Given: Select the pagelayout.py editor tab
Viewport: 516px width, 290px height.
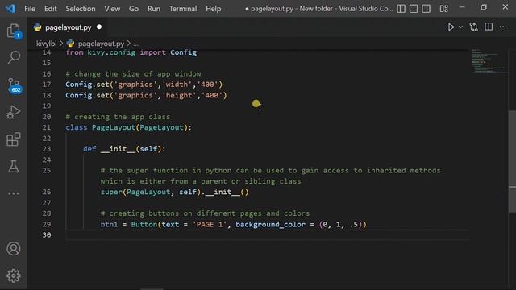Looking at the screenshot, I should pos(68,27).
